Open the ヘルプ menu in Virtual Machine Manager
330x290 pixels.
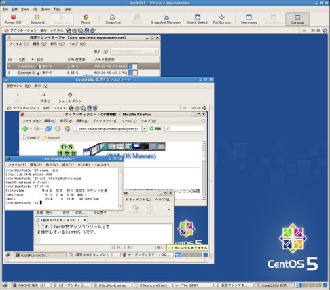click(x=77, y=43)
